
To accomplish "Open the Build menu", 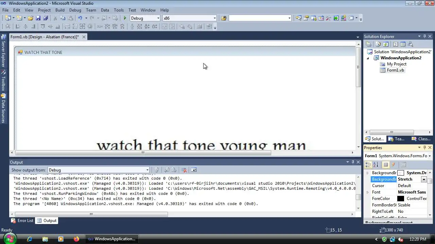I will 60,10.
